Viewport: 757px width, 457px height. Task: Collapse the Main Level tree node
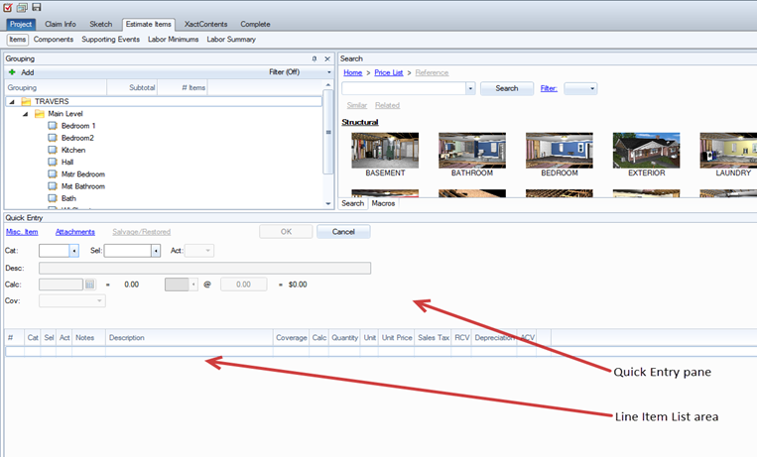point(25,114)
